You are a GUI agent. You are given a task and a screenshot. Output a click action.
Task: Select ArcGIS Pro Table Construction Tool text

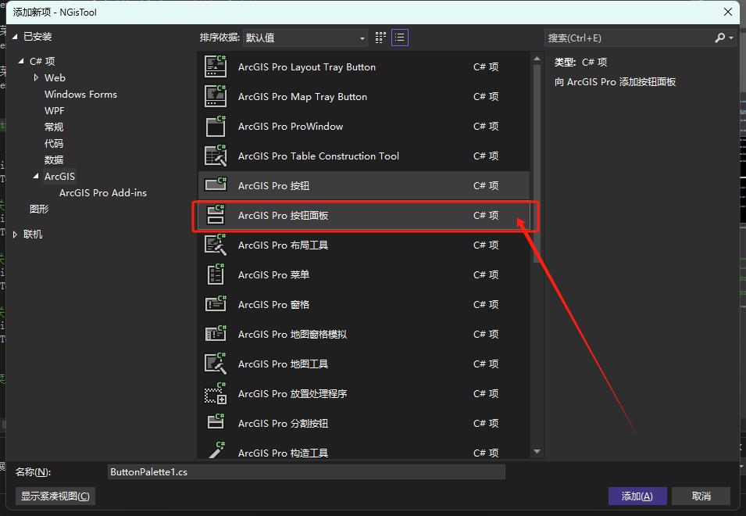(x=318, y=156)
